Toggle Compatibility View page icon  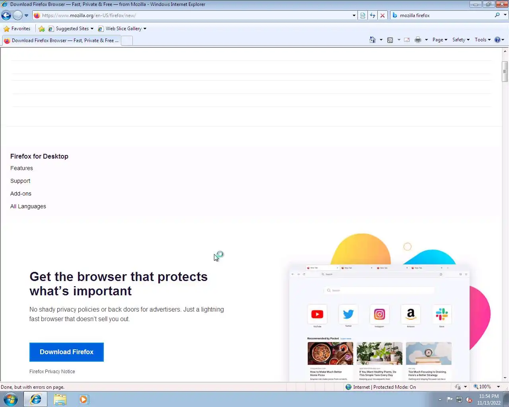coord(363,16)
